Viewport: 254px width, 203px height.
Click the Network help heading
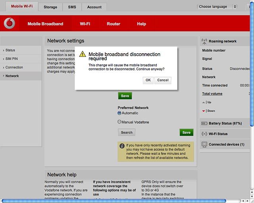pyautogui.click(x=62, y=175)
